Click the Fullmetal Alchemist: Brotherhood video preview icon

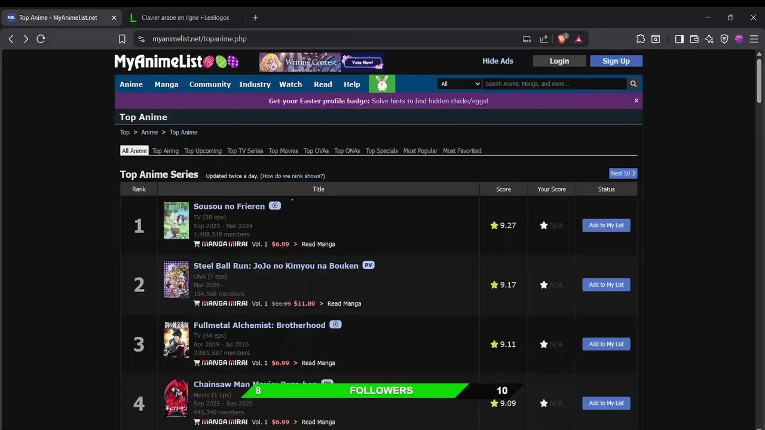[335, 324]
